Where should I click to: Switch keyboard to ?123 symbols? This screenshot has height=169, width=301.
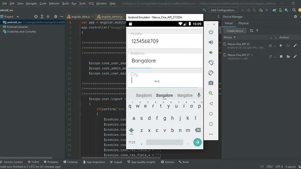click(132, 142)
